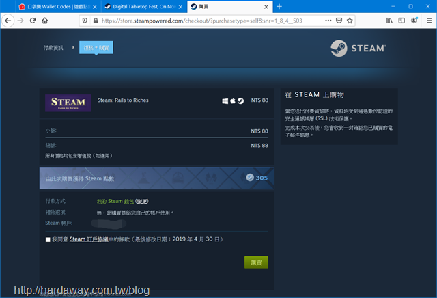Select the active Steam purchase tab
The height and width of the screenshot is (298, 437).
[229, 7]
